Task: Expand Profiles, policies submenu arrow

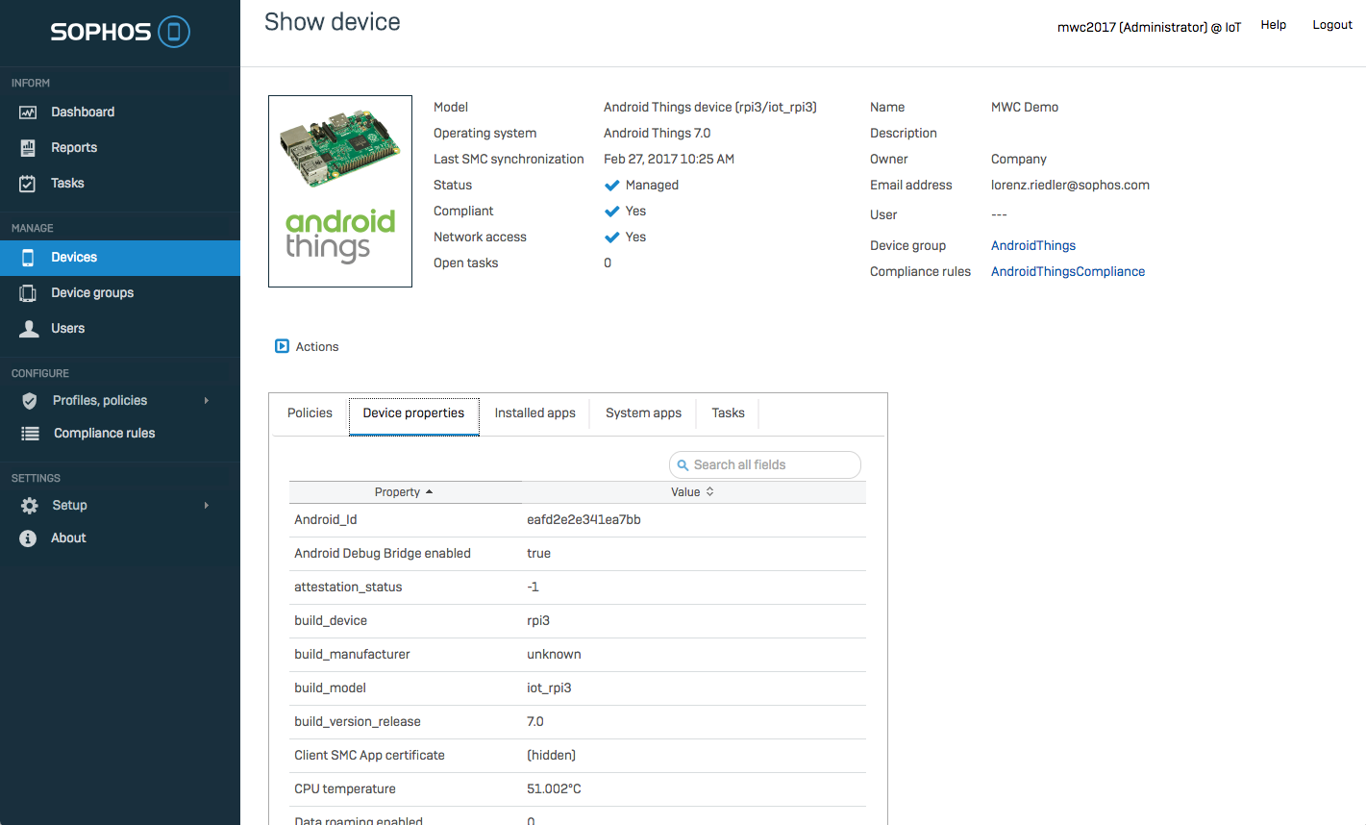Action: [207, 401]
